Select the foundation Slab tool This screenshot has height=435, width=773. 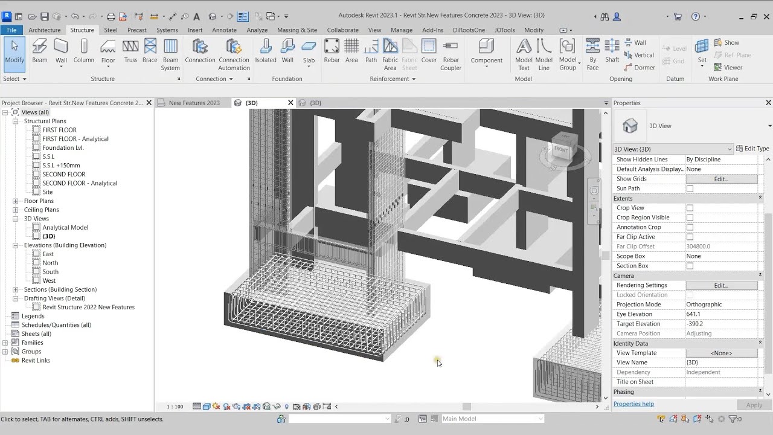pos(309,51)
